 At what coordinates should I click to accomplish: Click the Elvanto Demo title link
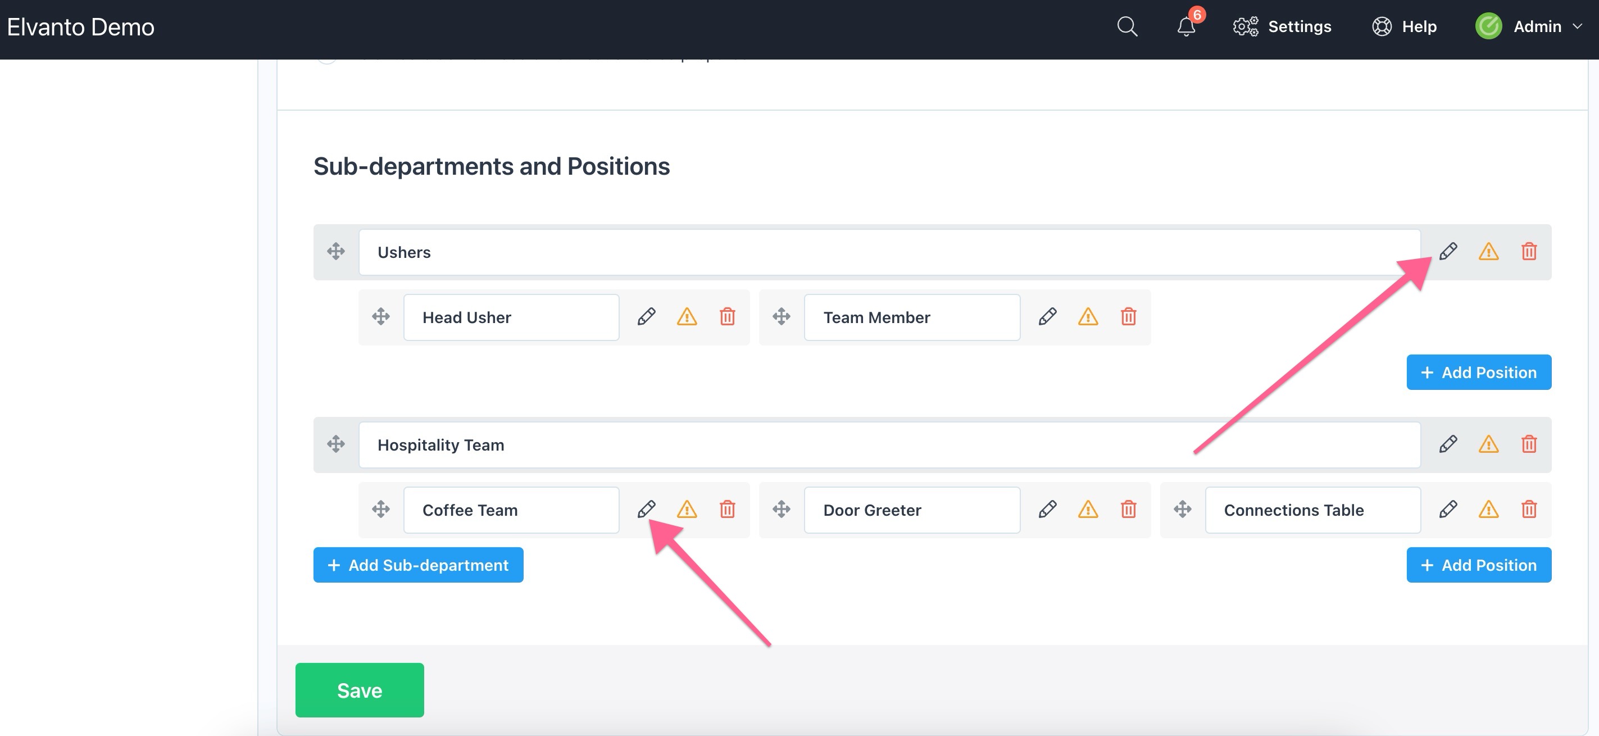(x=81, y=26)
